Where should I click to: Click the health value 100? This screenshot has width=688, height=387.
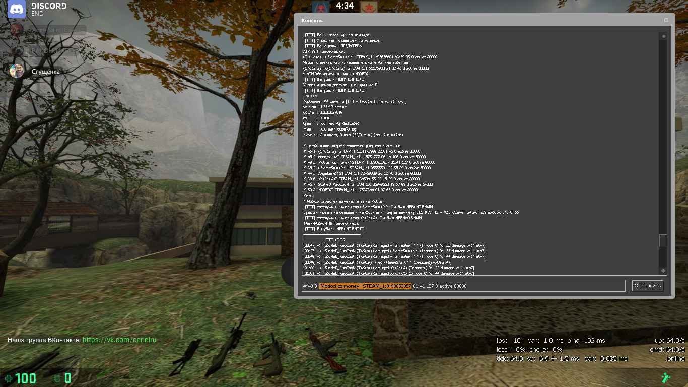26,378
